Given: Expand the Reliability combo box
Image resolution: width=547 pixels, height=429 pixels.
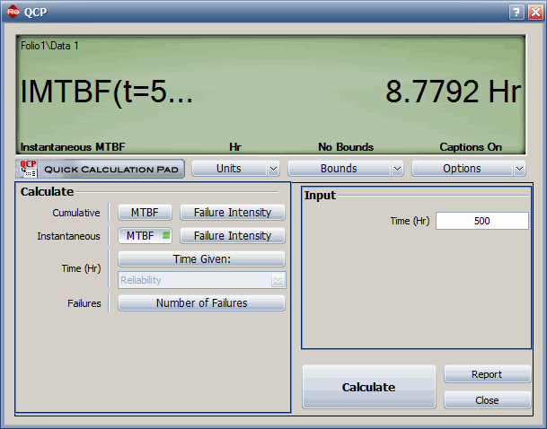Looking at the screenshot, I should 278,281.
